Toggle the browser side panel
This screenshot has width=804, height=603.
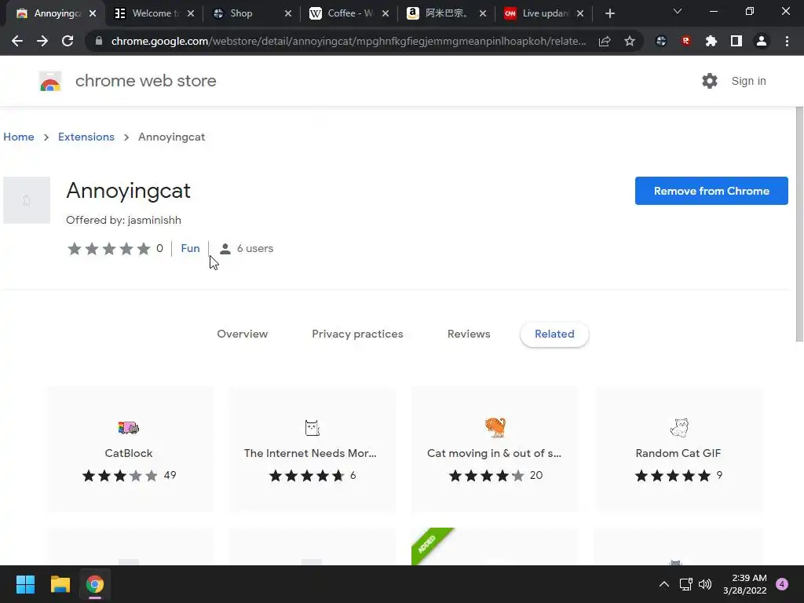(x=736, y=41)
